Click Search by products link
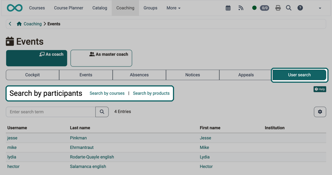 click(151, 93)
